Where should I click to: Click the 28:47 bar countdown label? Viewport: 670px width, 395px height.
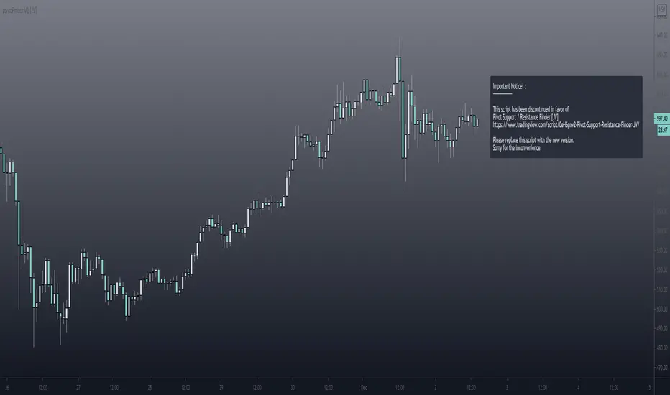click(x=662, y=131)
